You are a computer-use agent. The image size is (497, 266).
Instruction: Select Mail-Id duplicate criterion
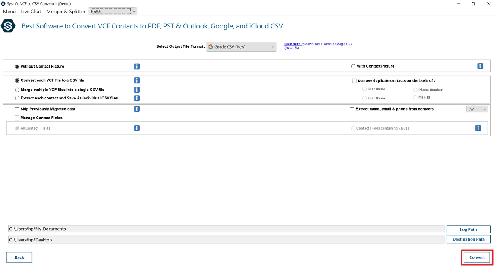(x=415, y=97)
